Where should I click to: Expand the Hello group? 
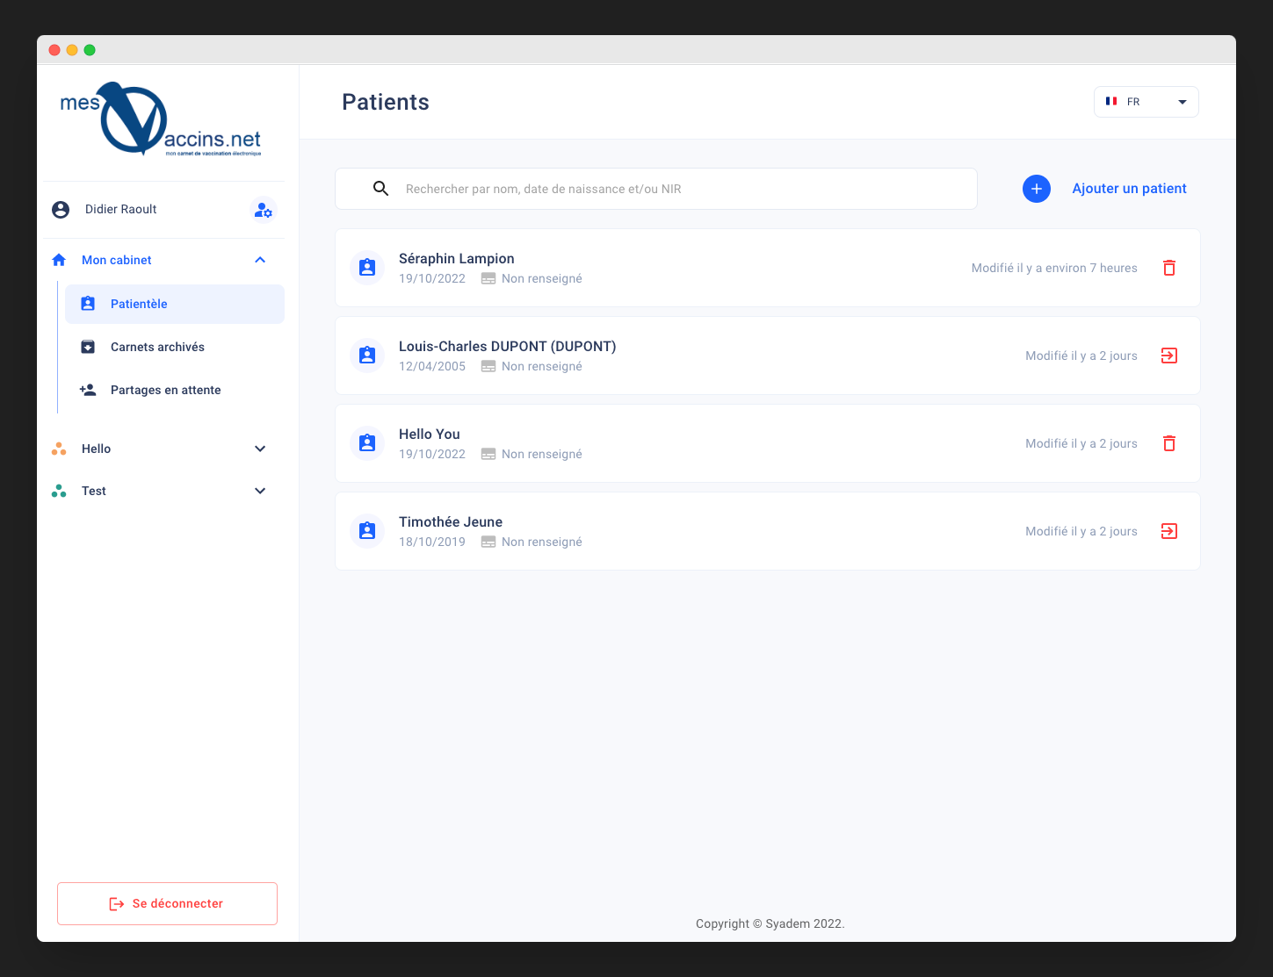click(259, 448)
